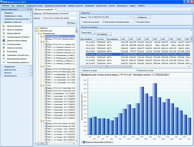Image resolution: width=194 pixels, height=147 pixels.
Task: Toggle Округлять до целых checkbox
Action: point(82,22)
